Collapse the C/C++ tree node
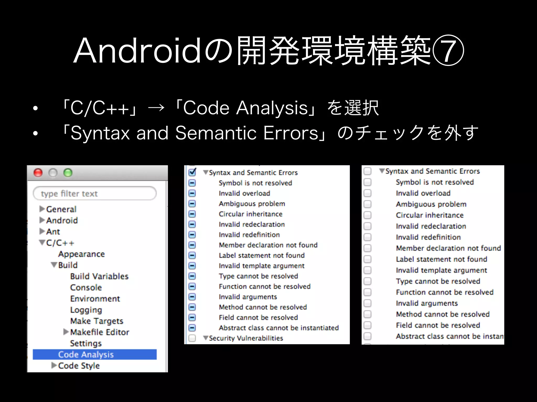The width and height of the screenshot is (537, 402). click(x=42, y=243)
